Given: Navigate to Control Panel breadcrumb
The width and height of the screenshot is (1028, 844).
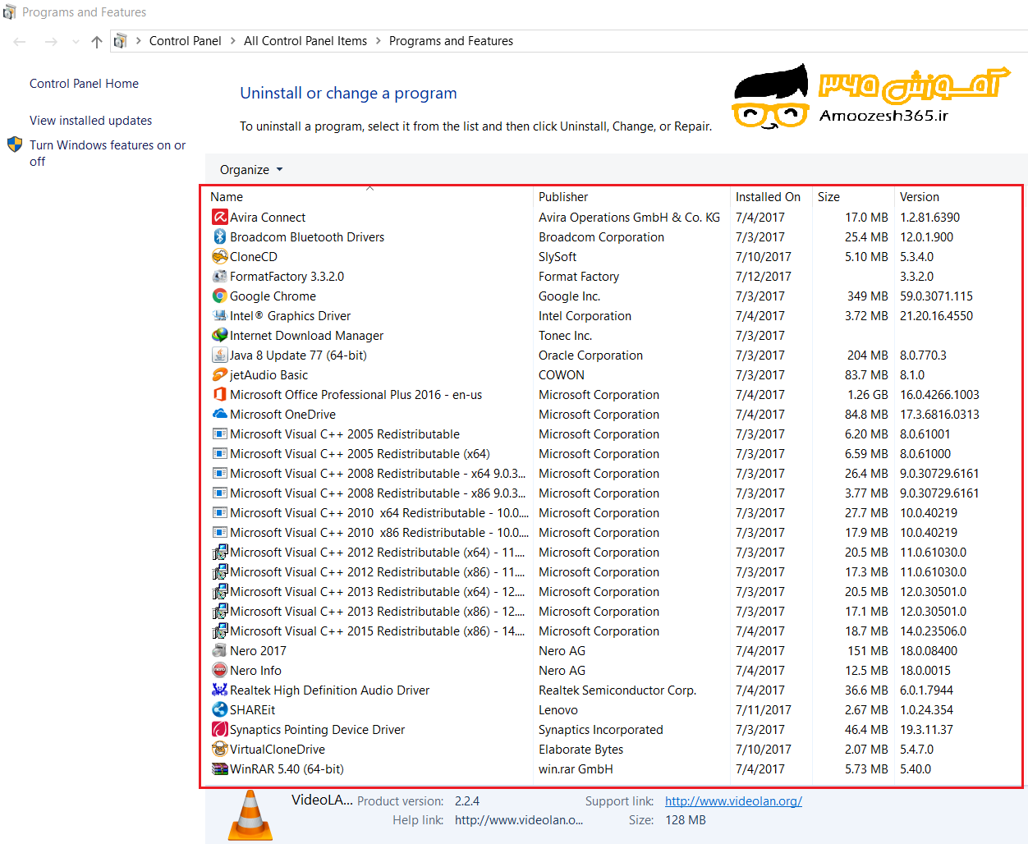Looking at the screenshot, I should tap(186, 41).
